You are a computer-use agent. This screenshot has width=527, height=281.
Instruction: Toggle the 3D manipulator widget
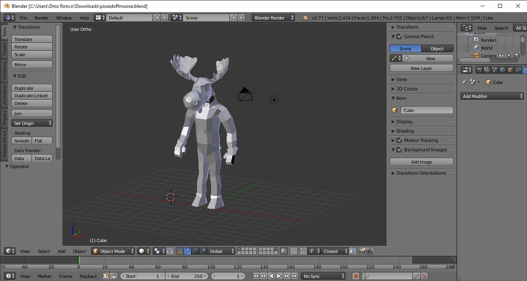180,251
